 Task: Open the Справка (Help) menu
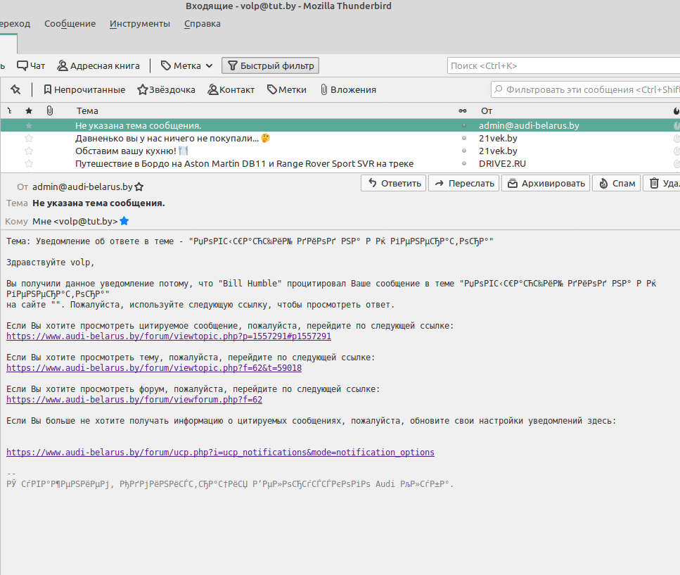click(202, 23)
